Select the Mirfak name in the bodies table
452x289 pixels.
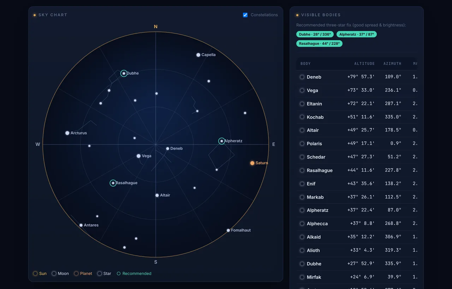314,277
